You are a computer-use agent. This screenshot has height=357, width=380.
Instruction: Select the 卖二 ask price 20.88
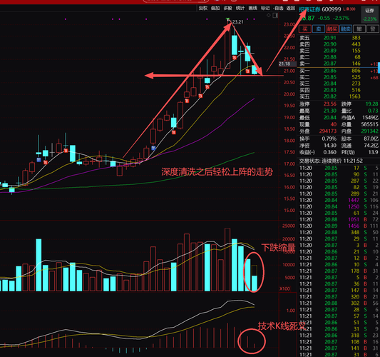(329, 57)
